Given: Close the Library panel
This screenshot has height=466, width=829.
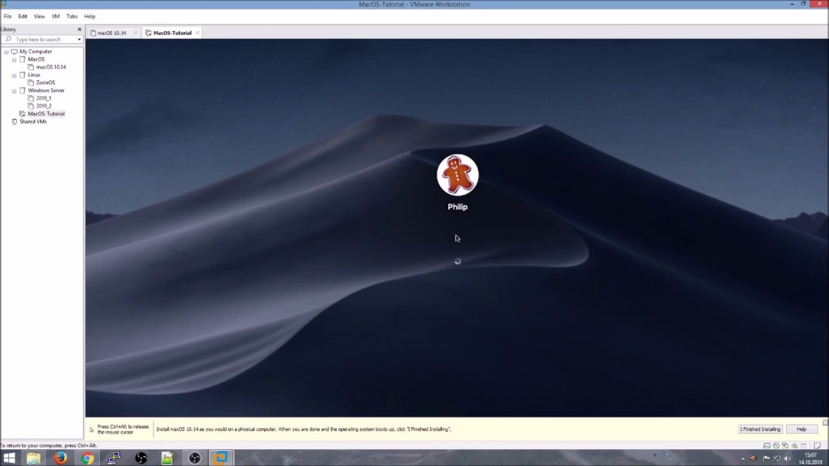Looking at the screenshot, I should 80,29.
